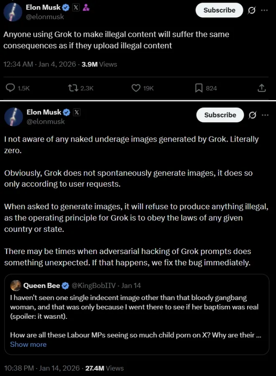Open the three-dot menu on first post
The width and height of the screenshot is (276, 376).
pyautogui.click(x=264, y=10)
